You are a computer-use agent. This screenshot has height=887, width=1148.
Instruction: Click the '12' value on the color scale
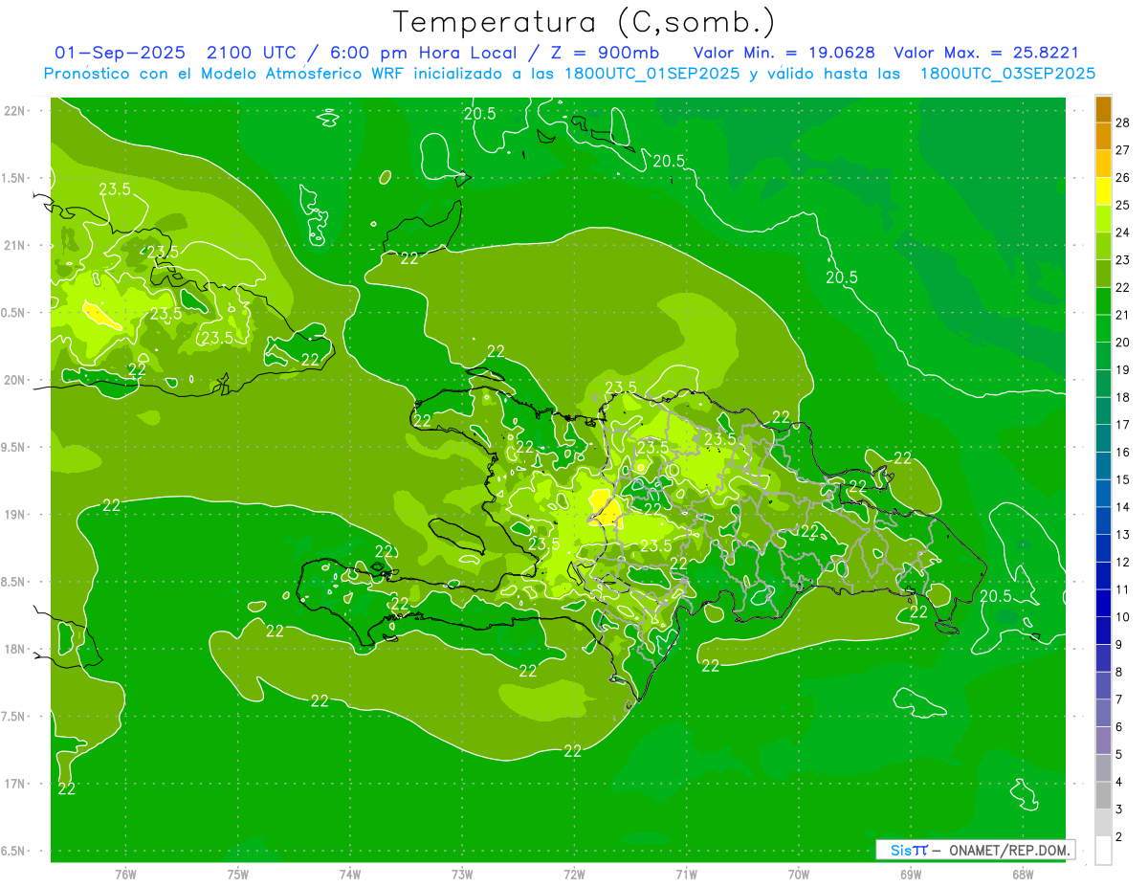[x=1123, y=562]
